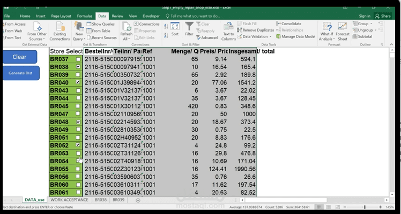The width and height of the screenshot is (401, 214).
Task: Import data From Web
Action: click(x=13, y=31)
